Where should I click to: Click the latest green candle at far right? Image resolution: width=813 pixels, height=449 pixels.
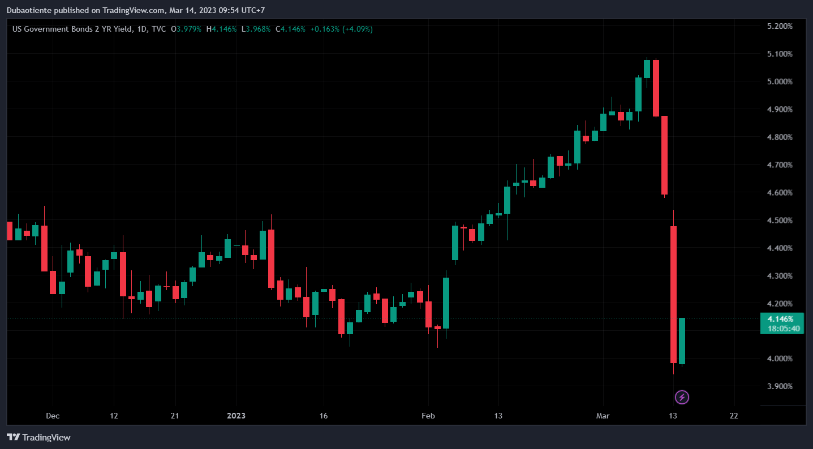point(682,340)
